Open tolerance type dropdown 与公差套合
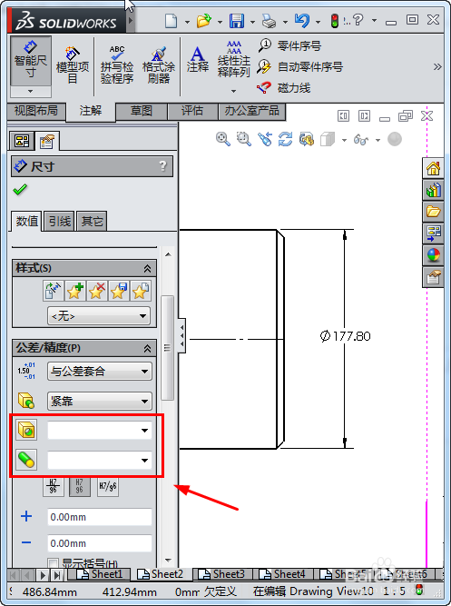 tap(100, 372)
